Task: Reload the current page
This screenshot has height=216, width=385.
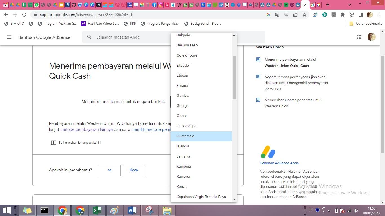Action: click(x=24, y=15)
